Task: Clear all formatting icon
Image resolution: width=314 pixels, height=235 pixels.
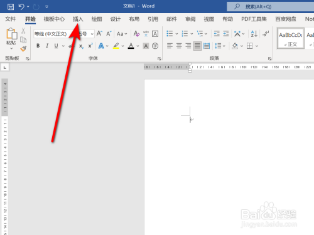Action: coord(137,33)
